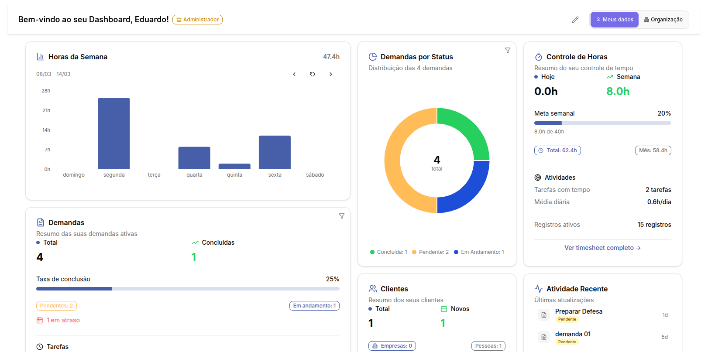Advance to next week with right chevron

pyautogui.click(x=331, y=74)
